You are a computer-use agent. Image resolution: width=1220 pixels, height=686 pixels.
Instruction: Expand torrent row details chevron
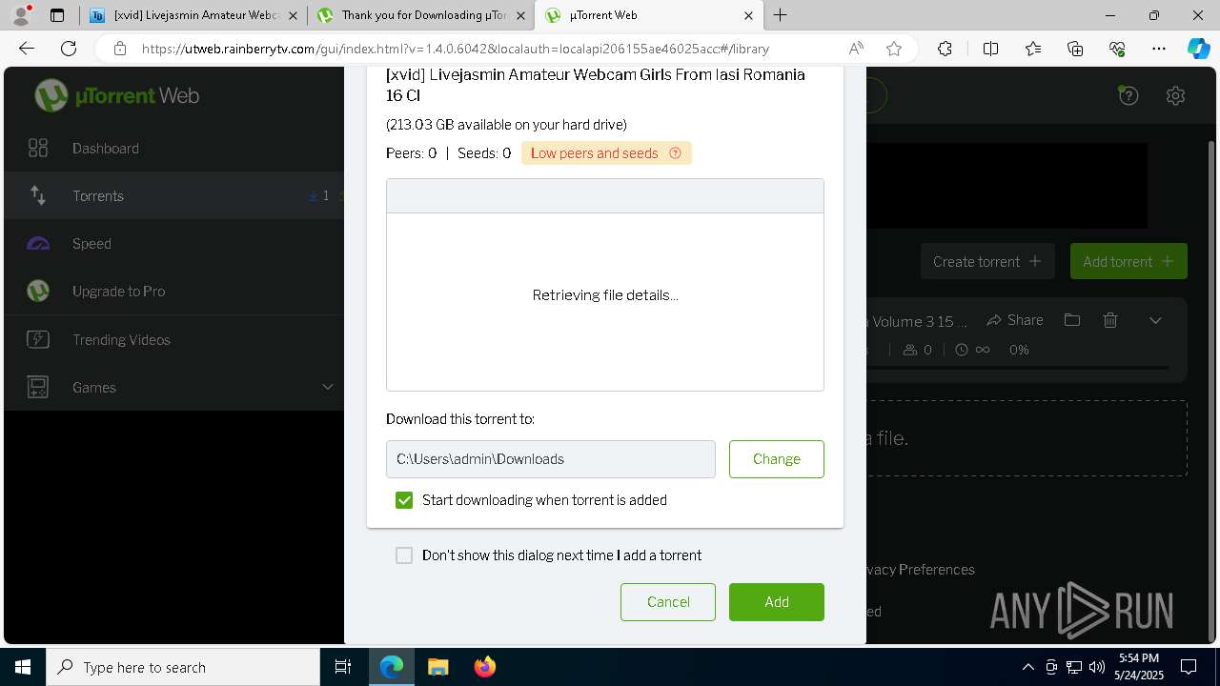click(x=1155, y=320)
